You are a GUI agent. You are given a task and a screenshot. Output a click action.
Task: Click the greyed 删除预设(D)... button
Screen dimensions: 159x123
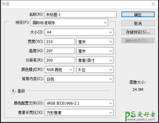pos(138,40)
